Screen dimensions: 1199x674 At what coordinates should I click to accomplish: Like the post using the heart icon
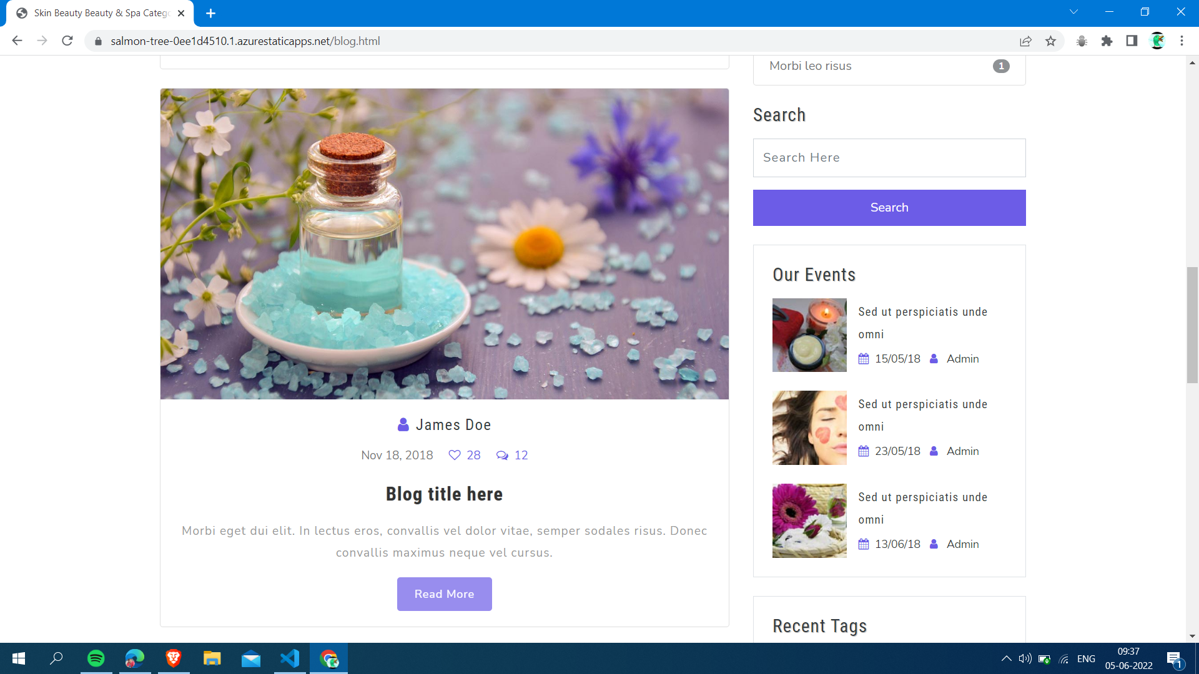tap(455, 455)
